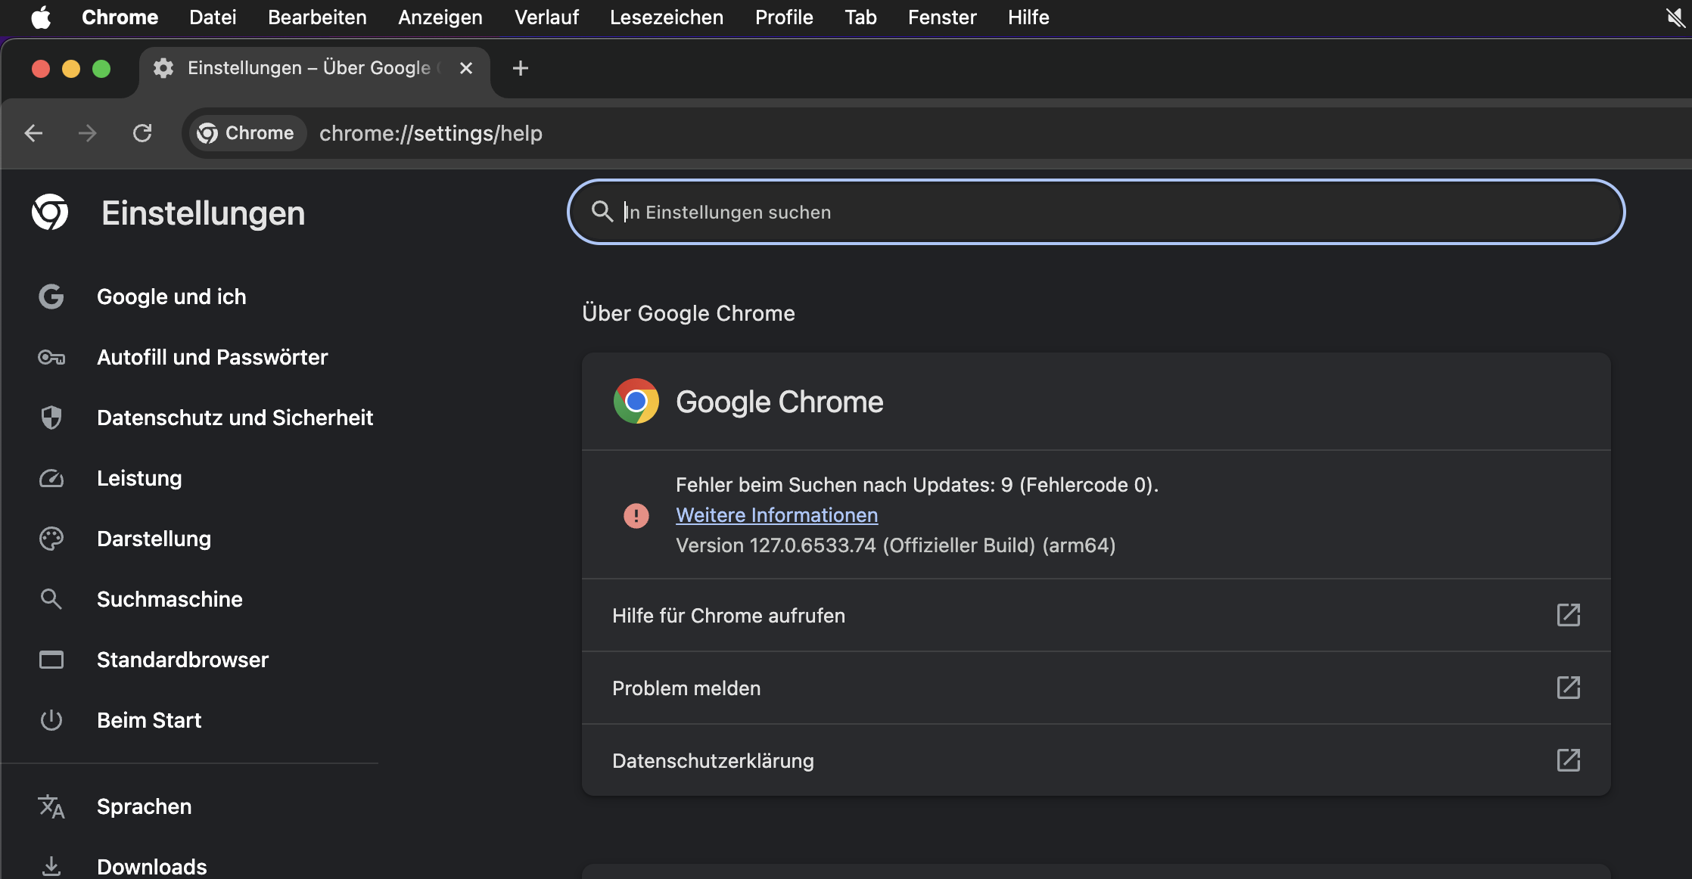Go back with the back arrow
This screenshot has width=1692, height=879.
pyautogui.click(x=33, y=133)
